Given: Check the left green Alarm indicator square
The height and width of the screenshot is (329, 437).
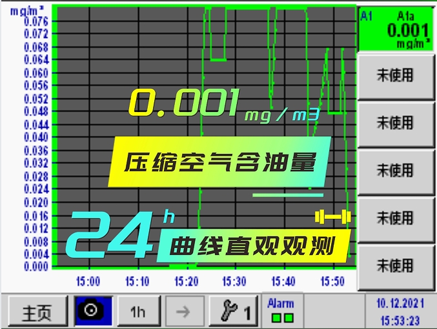Looking at the screenshot, I should click(276, 318).
